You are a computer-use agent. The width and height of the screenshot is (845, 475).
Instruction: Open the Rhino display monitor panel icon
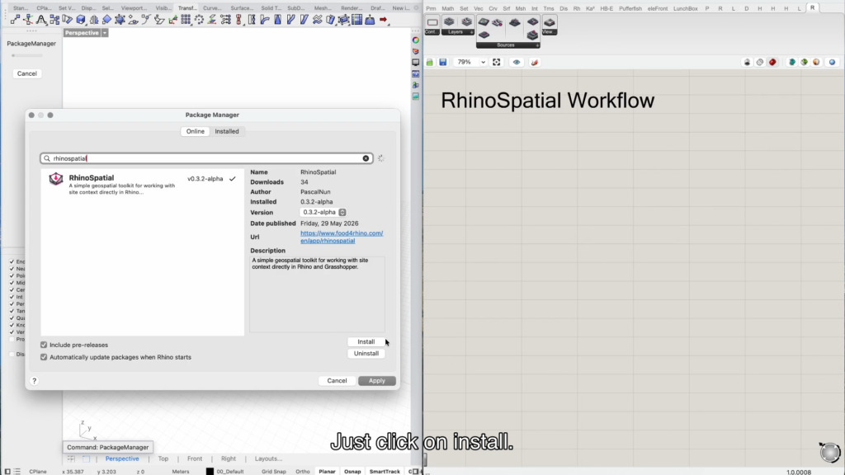tap(416, 63)
